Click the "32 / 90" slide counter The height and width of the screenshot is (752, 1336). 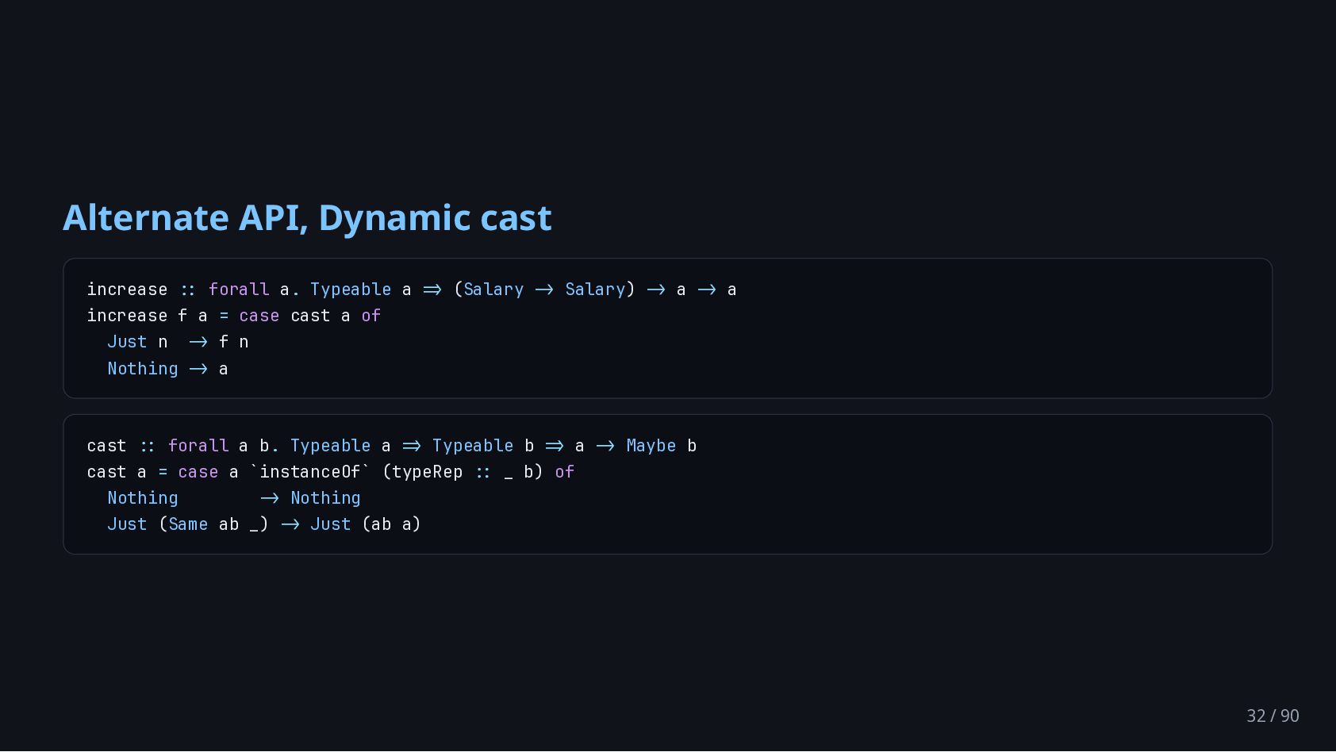click(x=1273, y=716)
